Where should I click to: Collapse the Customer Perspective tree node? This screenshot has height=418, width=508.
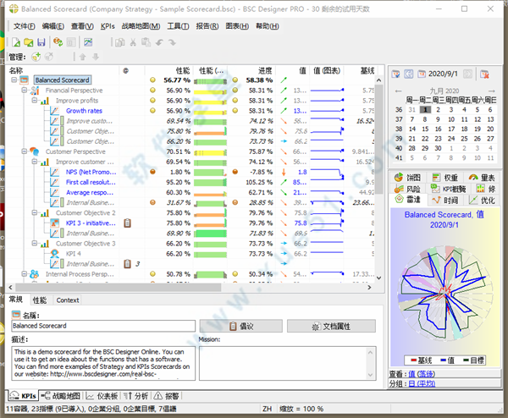click(25, 151)
